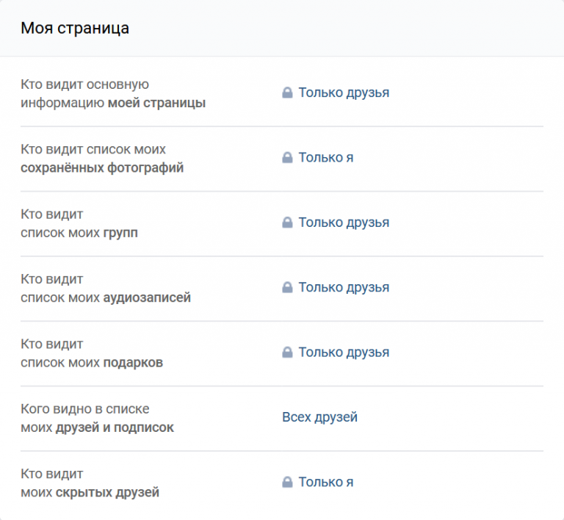This screenshot has width=564, height=520.
Task: Change 'Только друзья' setting for список групп
Action: coord(344,223)
